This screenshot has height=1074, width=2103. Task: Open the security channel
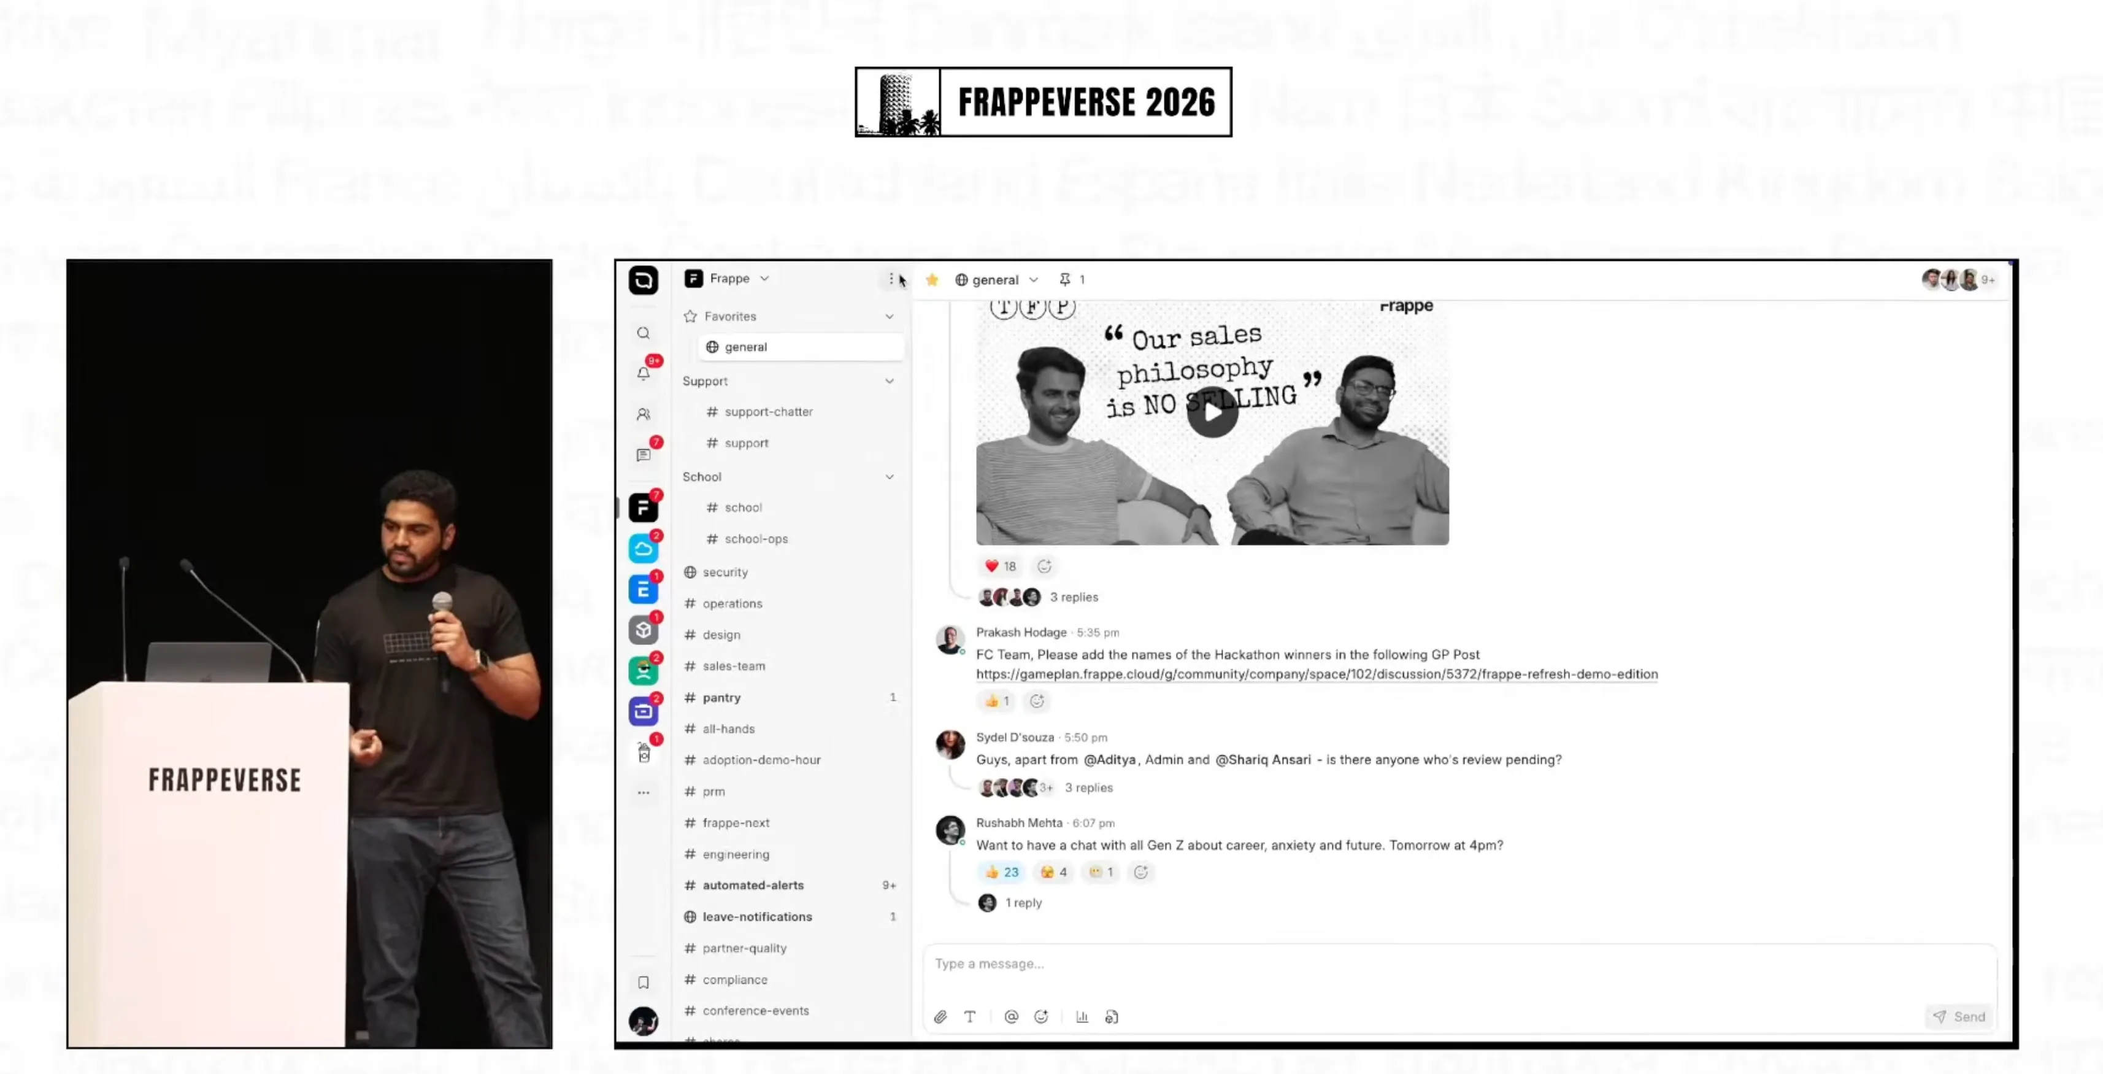(792, 573)
